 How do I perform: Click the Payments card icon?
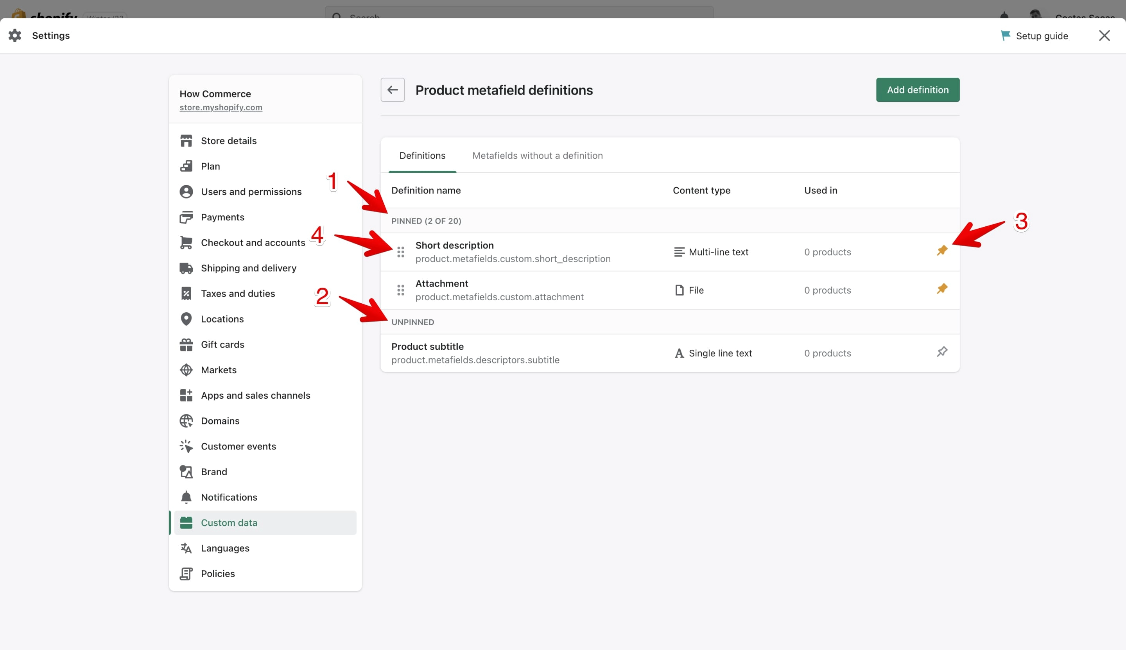tap(186, 217)
